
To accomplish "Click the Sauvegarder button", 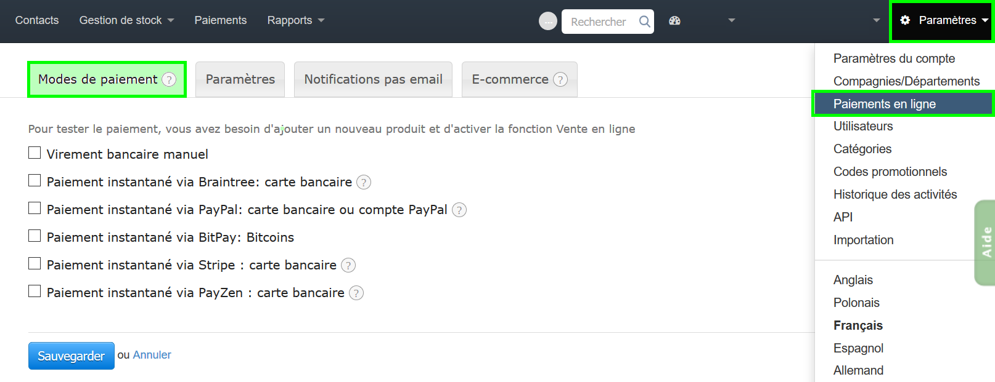I will (x=71, y=356).
